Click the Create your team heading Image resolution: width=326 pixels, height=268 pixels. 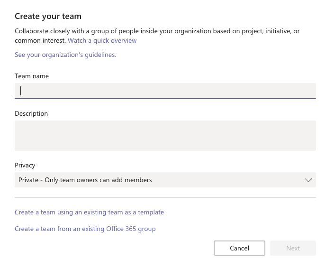48,17
